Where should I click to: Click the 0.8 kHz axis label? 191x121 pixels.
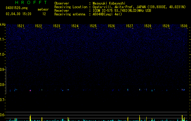point(2,85)
